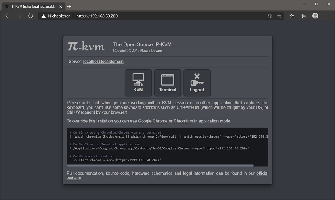335x200 pixels.
Task: Click the 'Nicht sicher' security warning
Action: click(x=56, y=16)
